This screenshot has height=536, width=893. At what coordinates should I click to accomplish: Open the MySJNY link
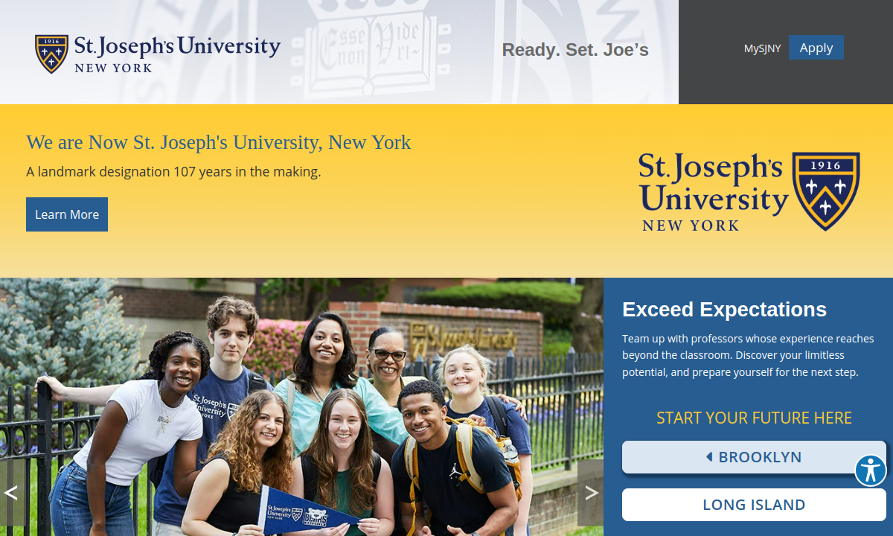point(762,48)
